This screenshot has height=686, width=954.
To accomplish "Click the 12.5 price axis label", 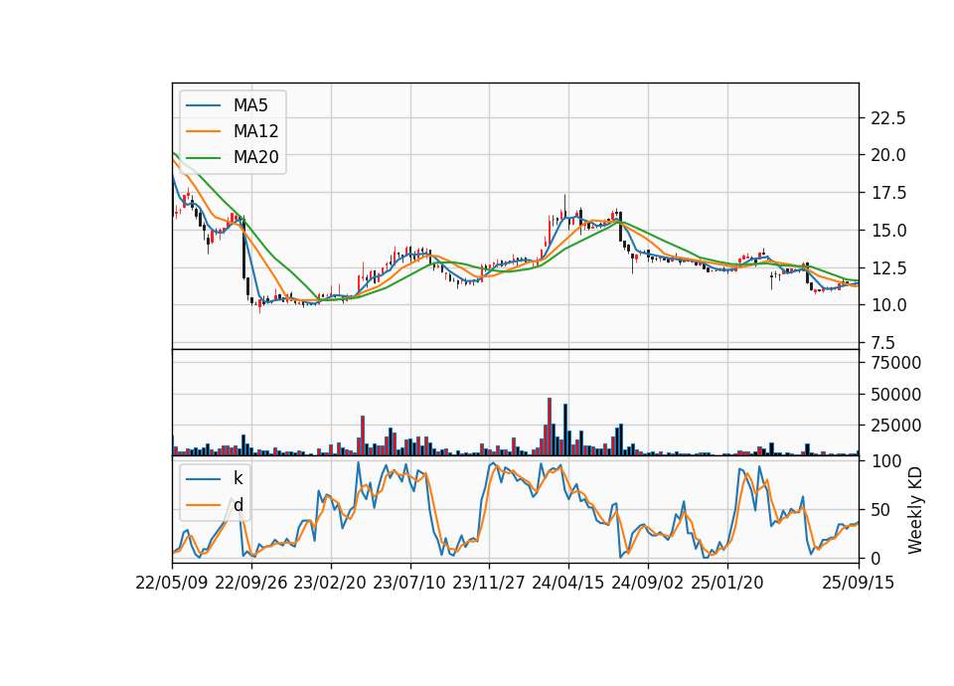I will (888, 267).
